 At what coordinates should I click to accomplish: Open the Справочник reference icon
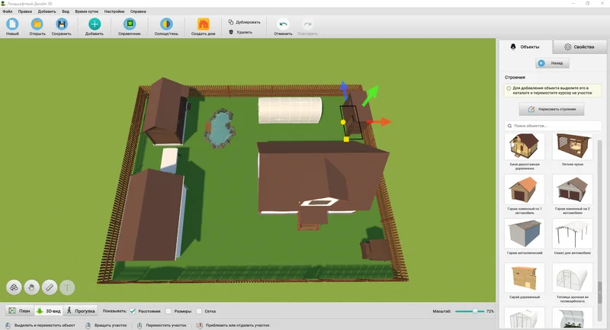coord(129,24)
